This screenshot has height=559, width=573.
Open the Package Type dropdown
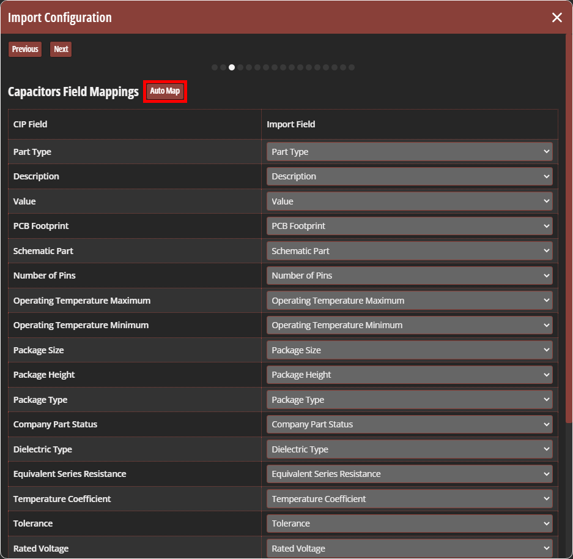click(408, 399)
